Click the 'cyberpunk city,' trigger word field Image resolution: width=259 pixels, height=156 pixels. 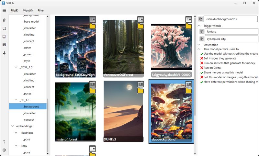click(x=231, y=39)
